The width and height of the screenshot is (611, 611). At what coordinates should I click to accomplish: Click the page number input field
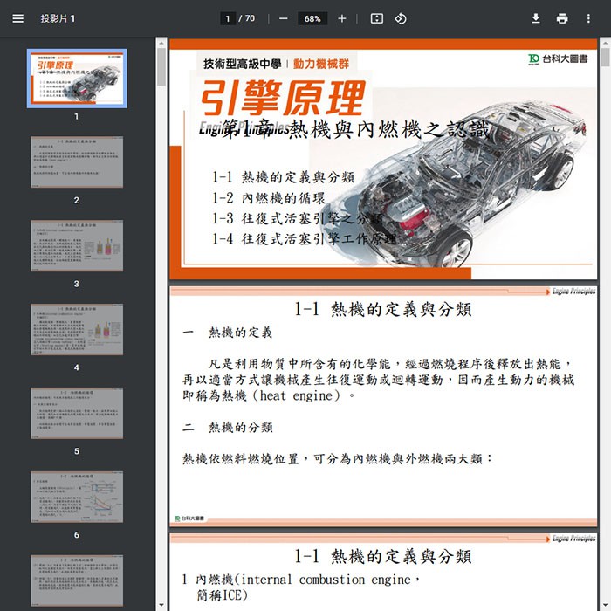[228, 18]
